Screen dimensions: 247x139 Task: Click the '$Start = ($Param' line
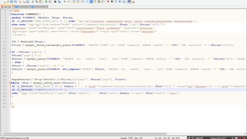pyautogui.click(x=38, y=66)
